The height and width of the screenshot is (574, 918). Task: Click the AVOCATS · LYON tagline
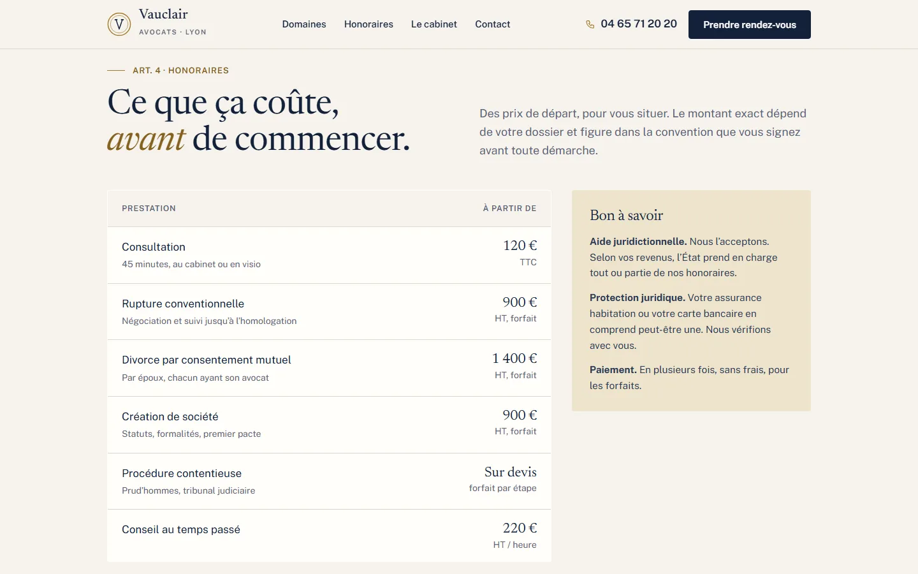pyautogui.click(x=173, y=32)
